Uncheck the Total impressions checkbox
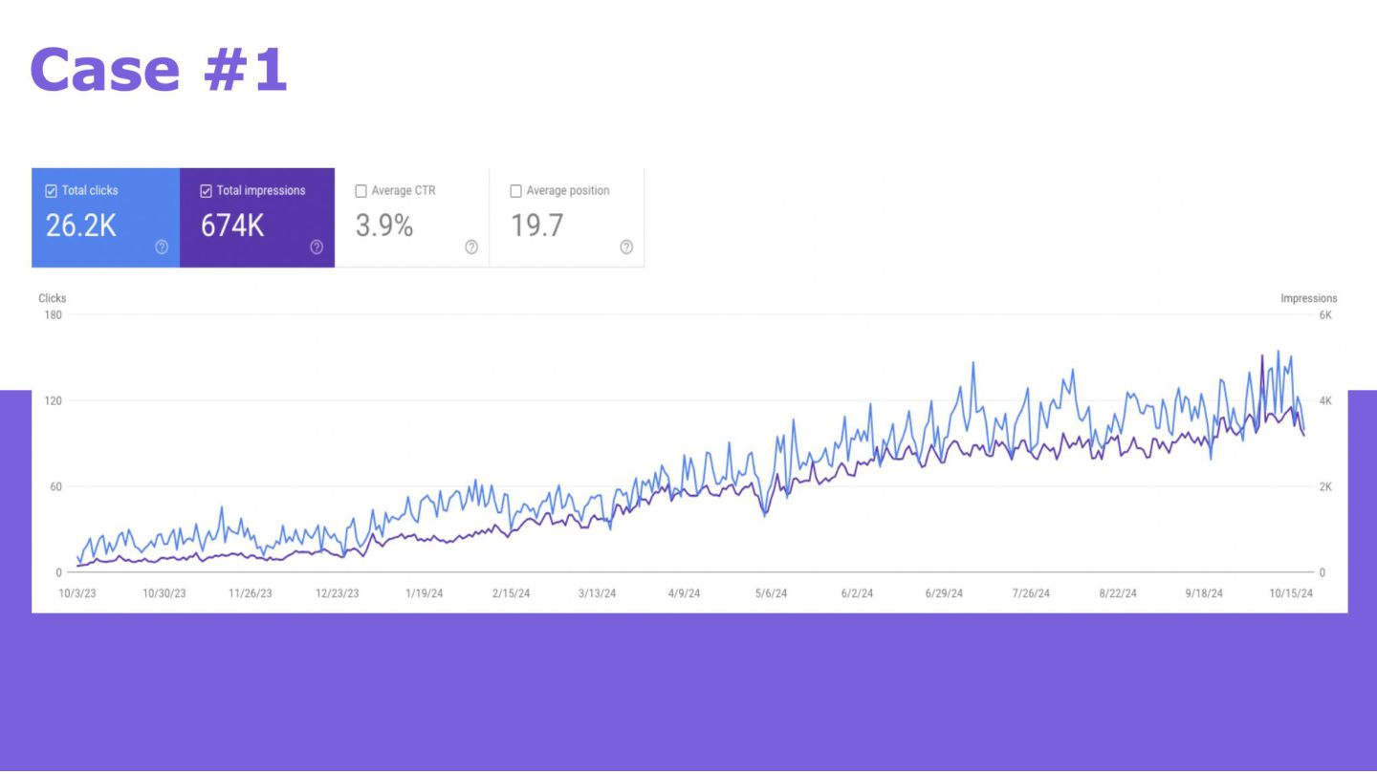1377x774 pixels. pos(206,191)
